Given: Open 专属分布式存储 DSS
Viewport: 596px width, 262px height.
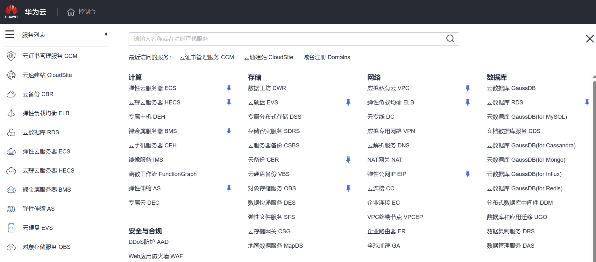Looking at the screenshot, I should pos(274,117).
